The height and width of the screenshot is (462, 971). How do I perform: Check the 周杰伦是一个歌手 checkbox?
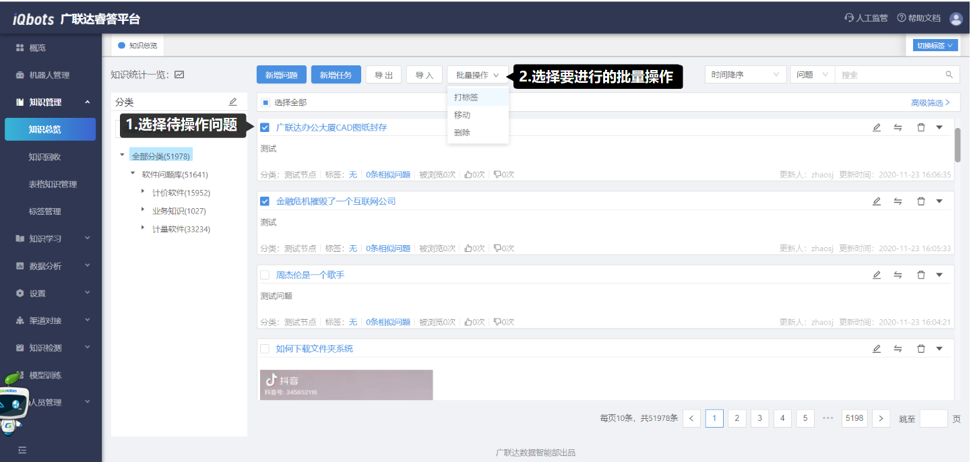265,275
